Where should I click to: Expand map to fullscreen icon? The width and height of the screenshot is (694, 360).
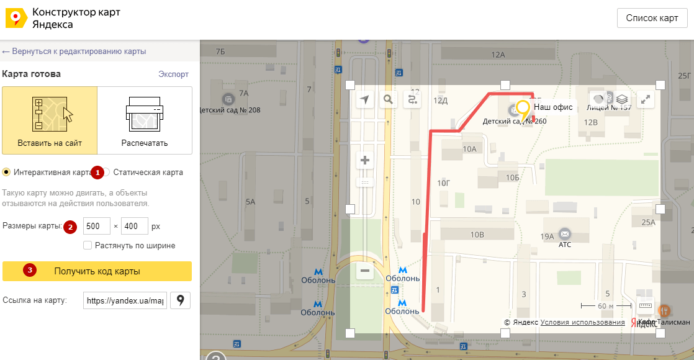(x=646, y=100)
